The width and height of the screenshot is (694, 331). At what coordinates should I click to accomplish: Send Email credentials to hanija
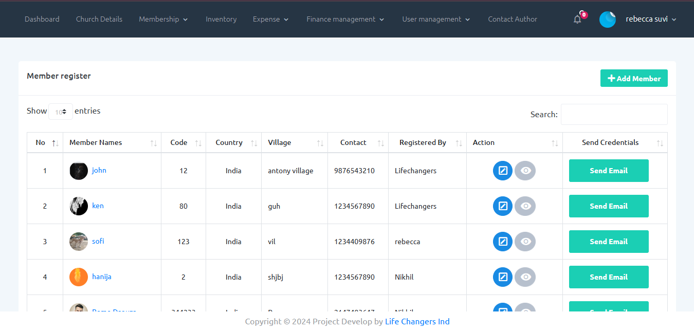pos(609,277)
